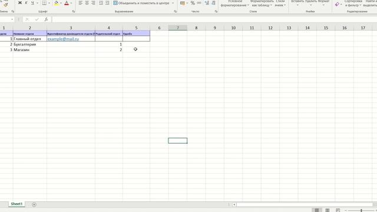Toggle bold formatting (Ж)
Screen dimensions: 377x212
[20, 3]
